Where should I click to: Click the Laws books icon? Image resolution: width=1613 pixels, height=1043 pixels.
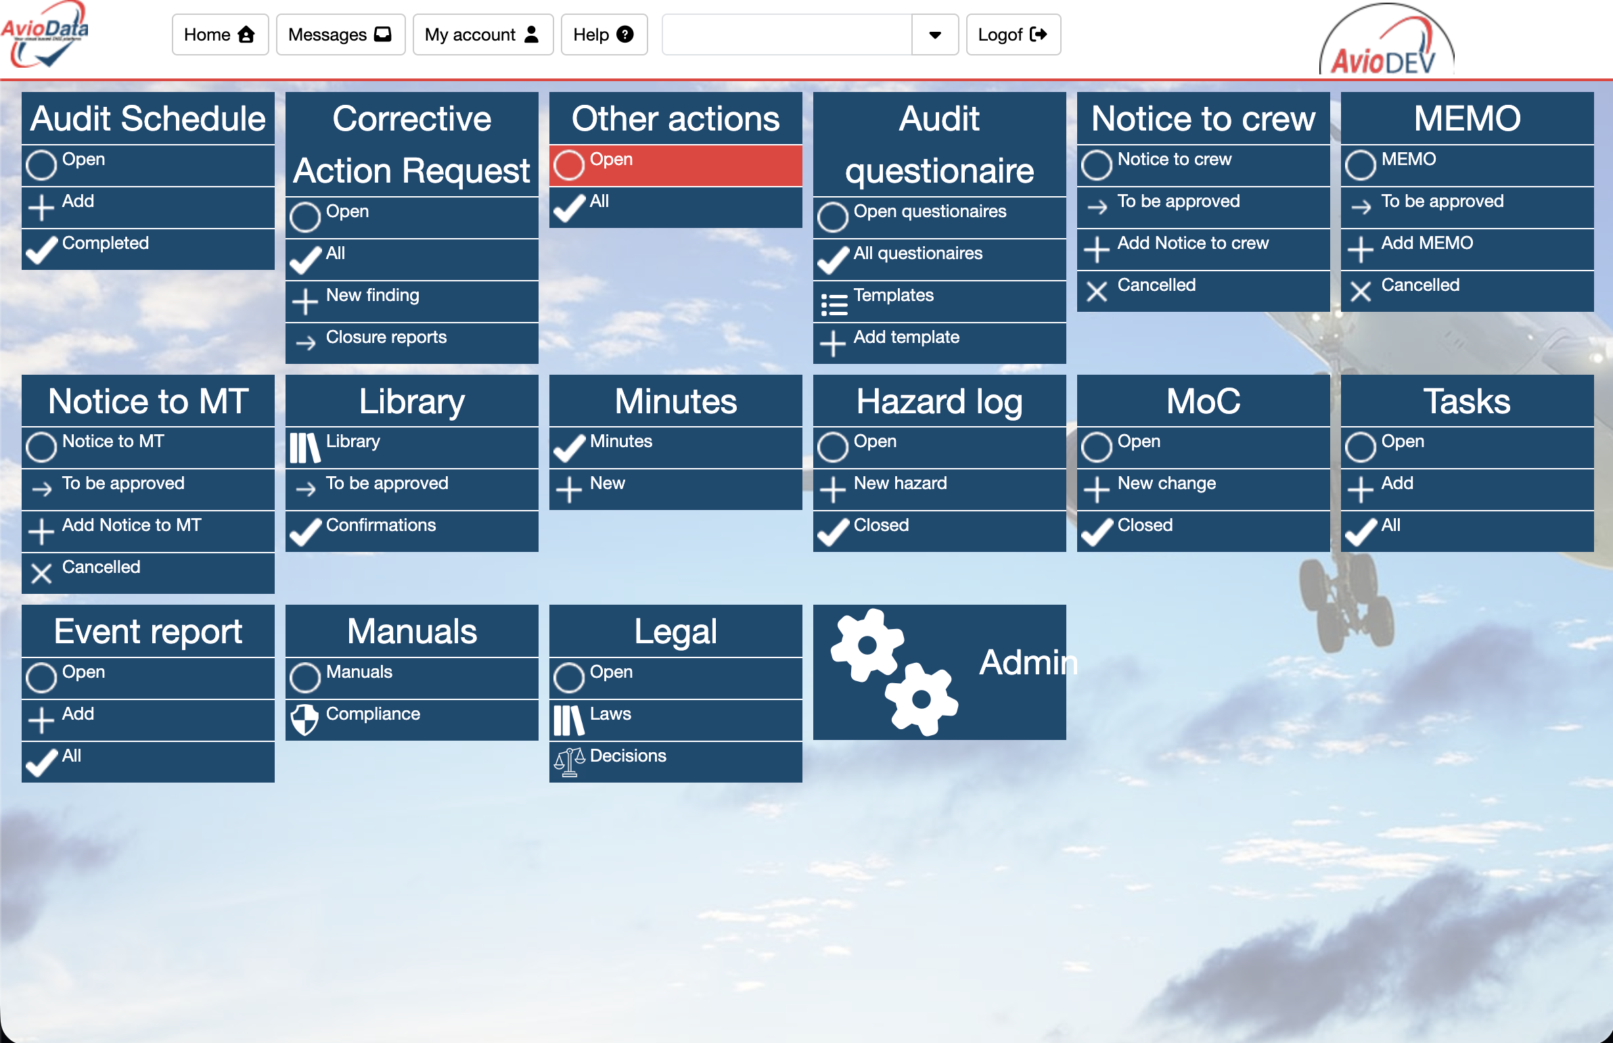(x=568, y=719)
